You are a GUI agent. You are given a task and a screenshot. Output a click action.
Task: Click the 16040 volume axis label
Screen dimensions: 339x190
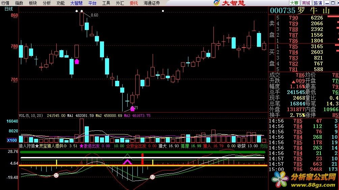tap(12, 121)
